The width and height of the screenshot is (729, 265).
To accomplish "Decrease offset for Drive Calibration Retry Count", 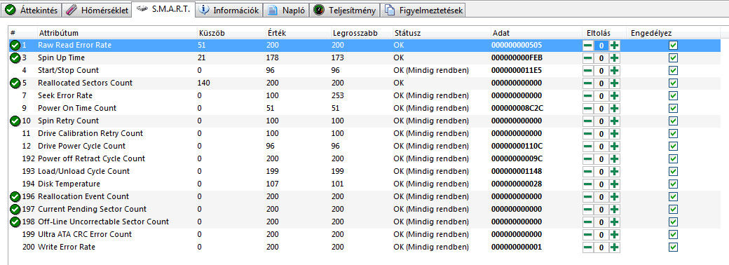I will pyautogui.click(x=588, y=133).
